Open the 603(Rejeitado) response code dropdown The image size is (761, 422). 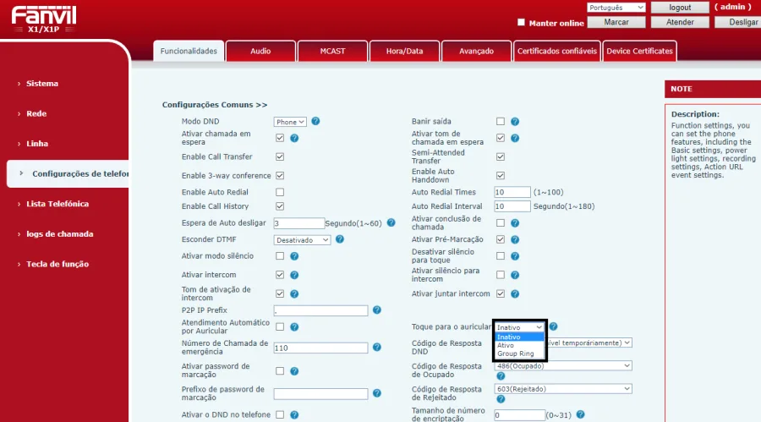pos(563,389)
